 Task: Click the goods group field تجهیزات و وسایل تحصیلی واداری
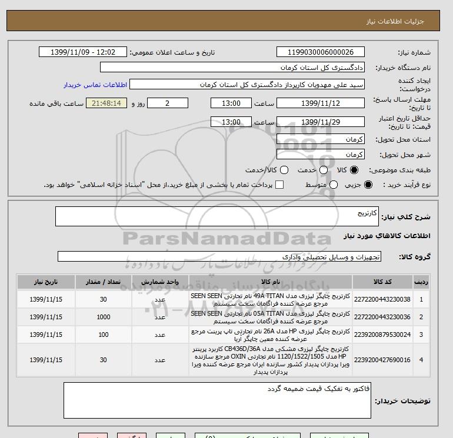click(219, 256)
